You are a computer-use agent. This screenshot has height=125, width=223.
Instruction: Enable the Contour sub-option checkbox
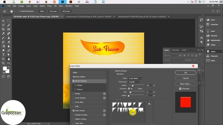click(x=75, y=85)
